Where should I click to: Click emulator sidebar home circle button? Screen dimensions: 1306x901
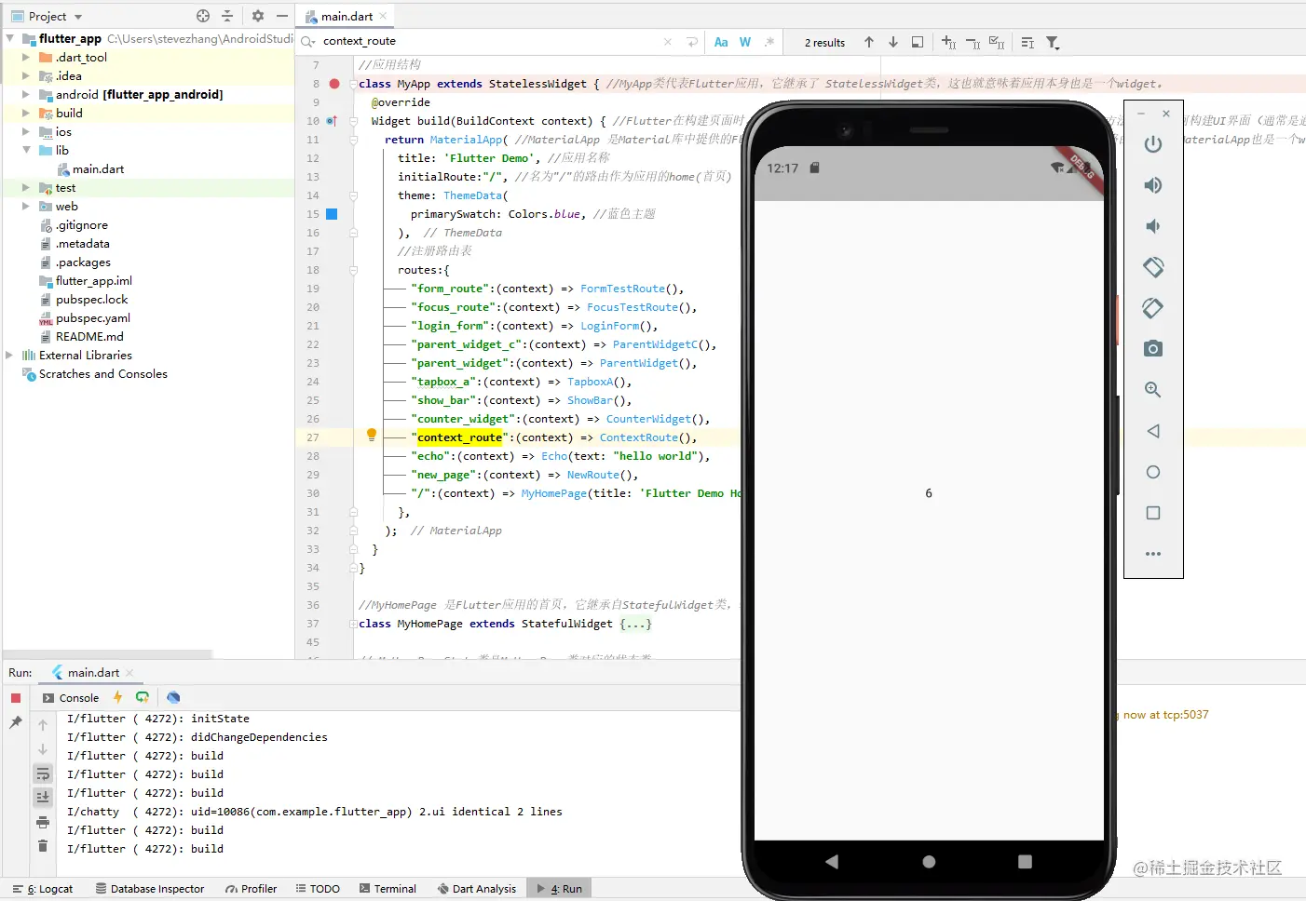point(1153,472)
